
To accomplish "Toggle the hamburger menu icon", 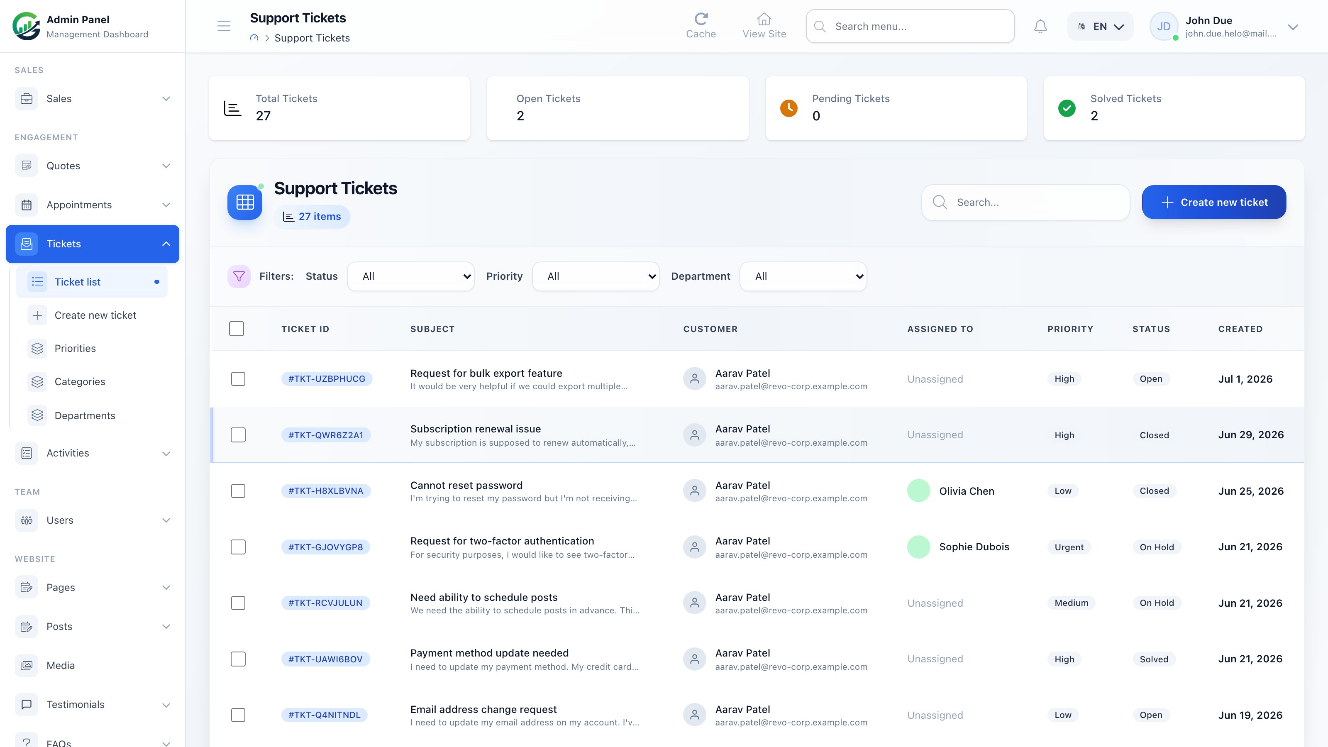I will point(224,26).
